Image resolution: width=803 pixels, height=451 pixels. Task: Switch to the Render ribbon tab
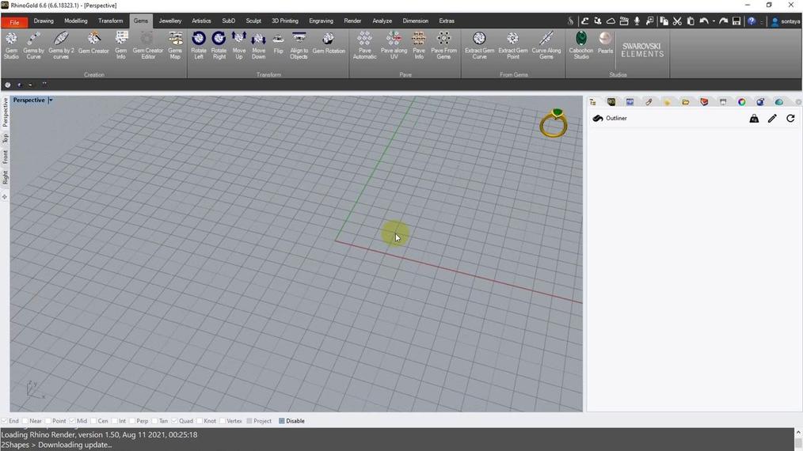click(352, 21)
